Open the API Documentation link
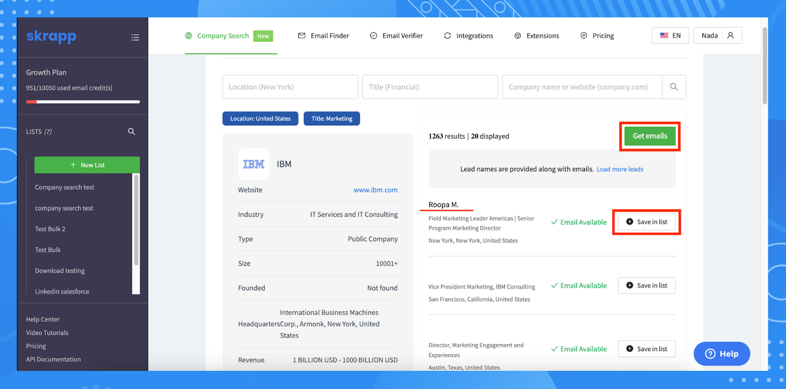Viewport: 786px width, 389px height. [54, 360]
